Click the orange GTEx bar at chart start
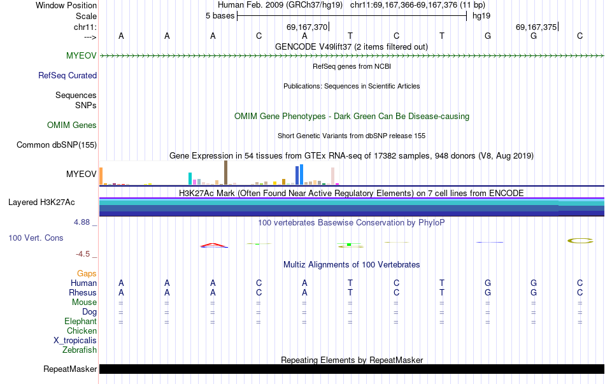Screen dimensions: 605x384 point(101,176)
